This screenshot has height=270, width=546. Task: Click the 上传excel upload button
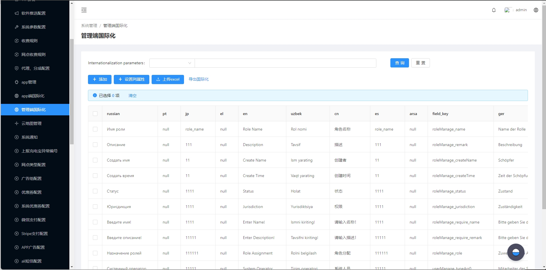[168, 79]
